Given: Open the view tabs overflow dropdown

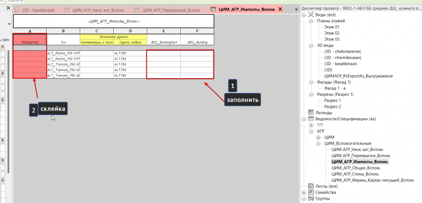Looking at the screenshot, I should pos(296,9).
